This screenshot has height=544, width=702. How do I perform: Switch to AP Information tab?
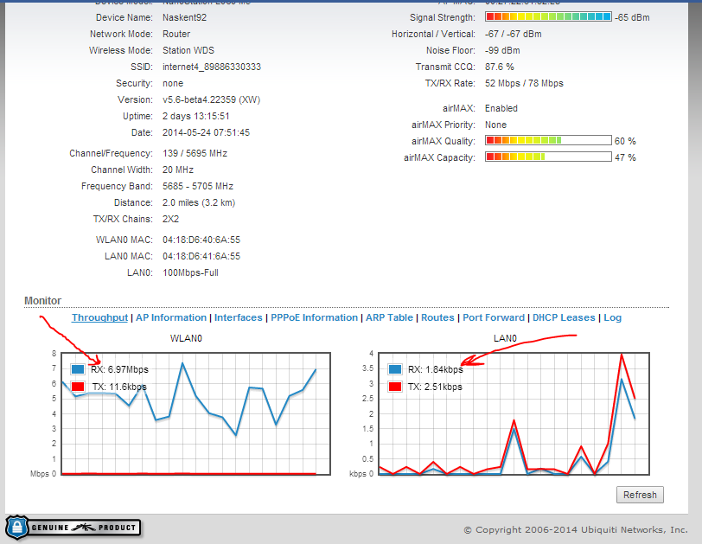click(170, 317)
